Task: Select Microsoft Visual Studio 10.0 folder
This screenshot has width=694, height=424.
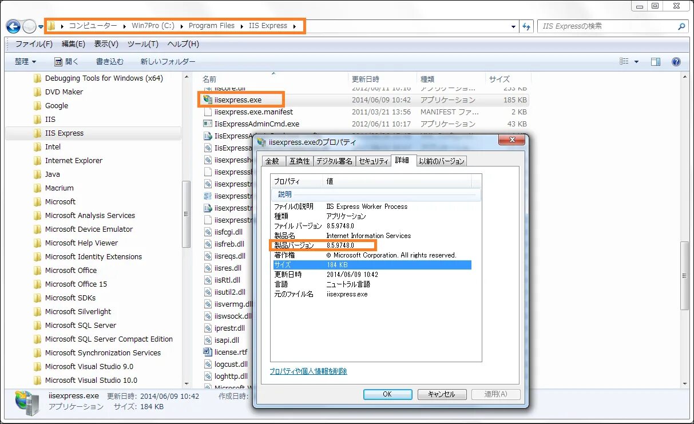Action: [x=91, y=381]
